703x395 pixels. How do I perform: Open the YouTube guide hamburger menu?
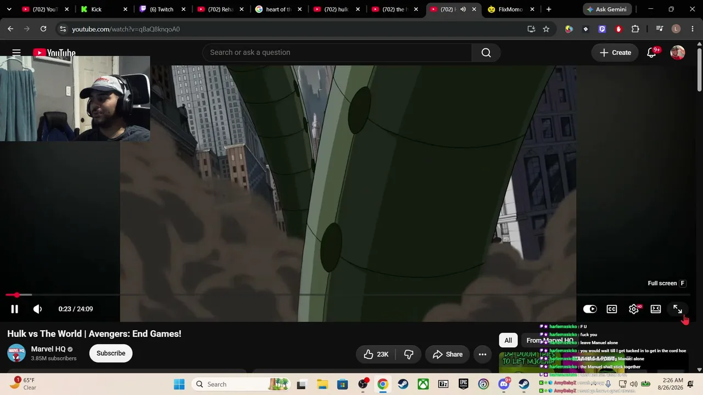pyautogui.click(x=16, y=53)
